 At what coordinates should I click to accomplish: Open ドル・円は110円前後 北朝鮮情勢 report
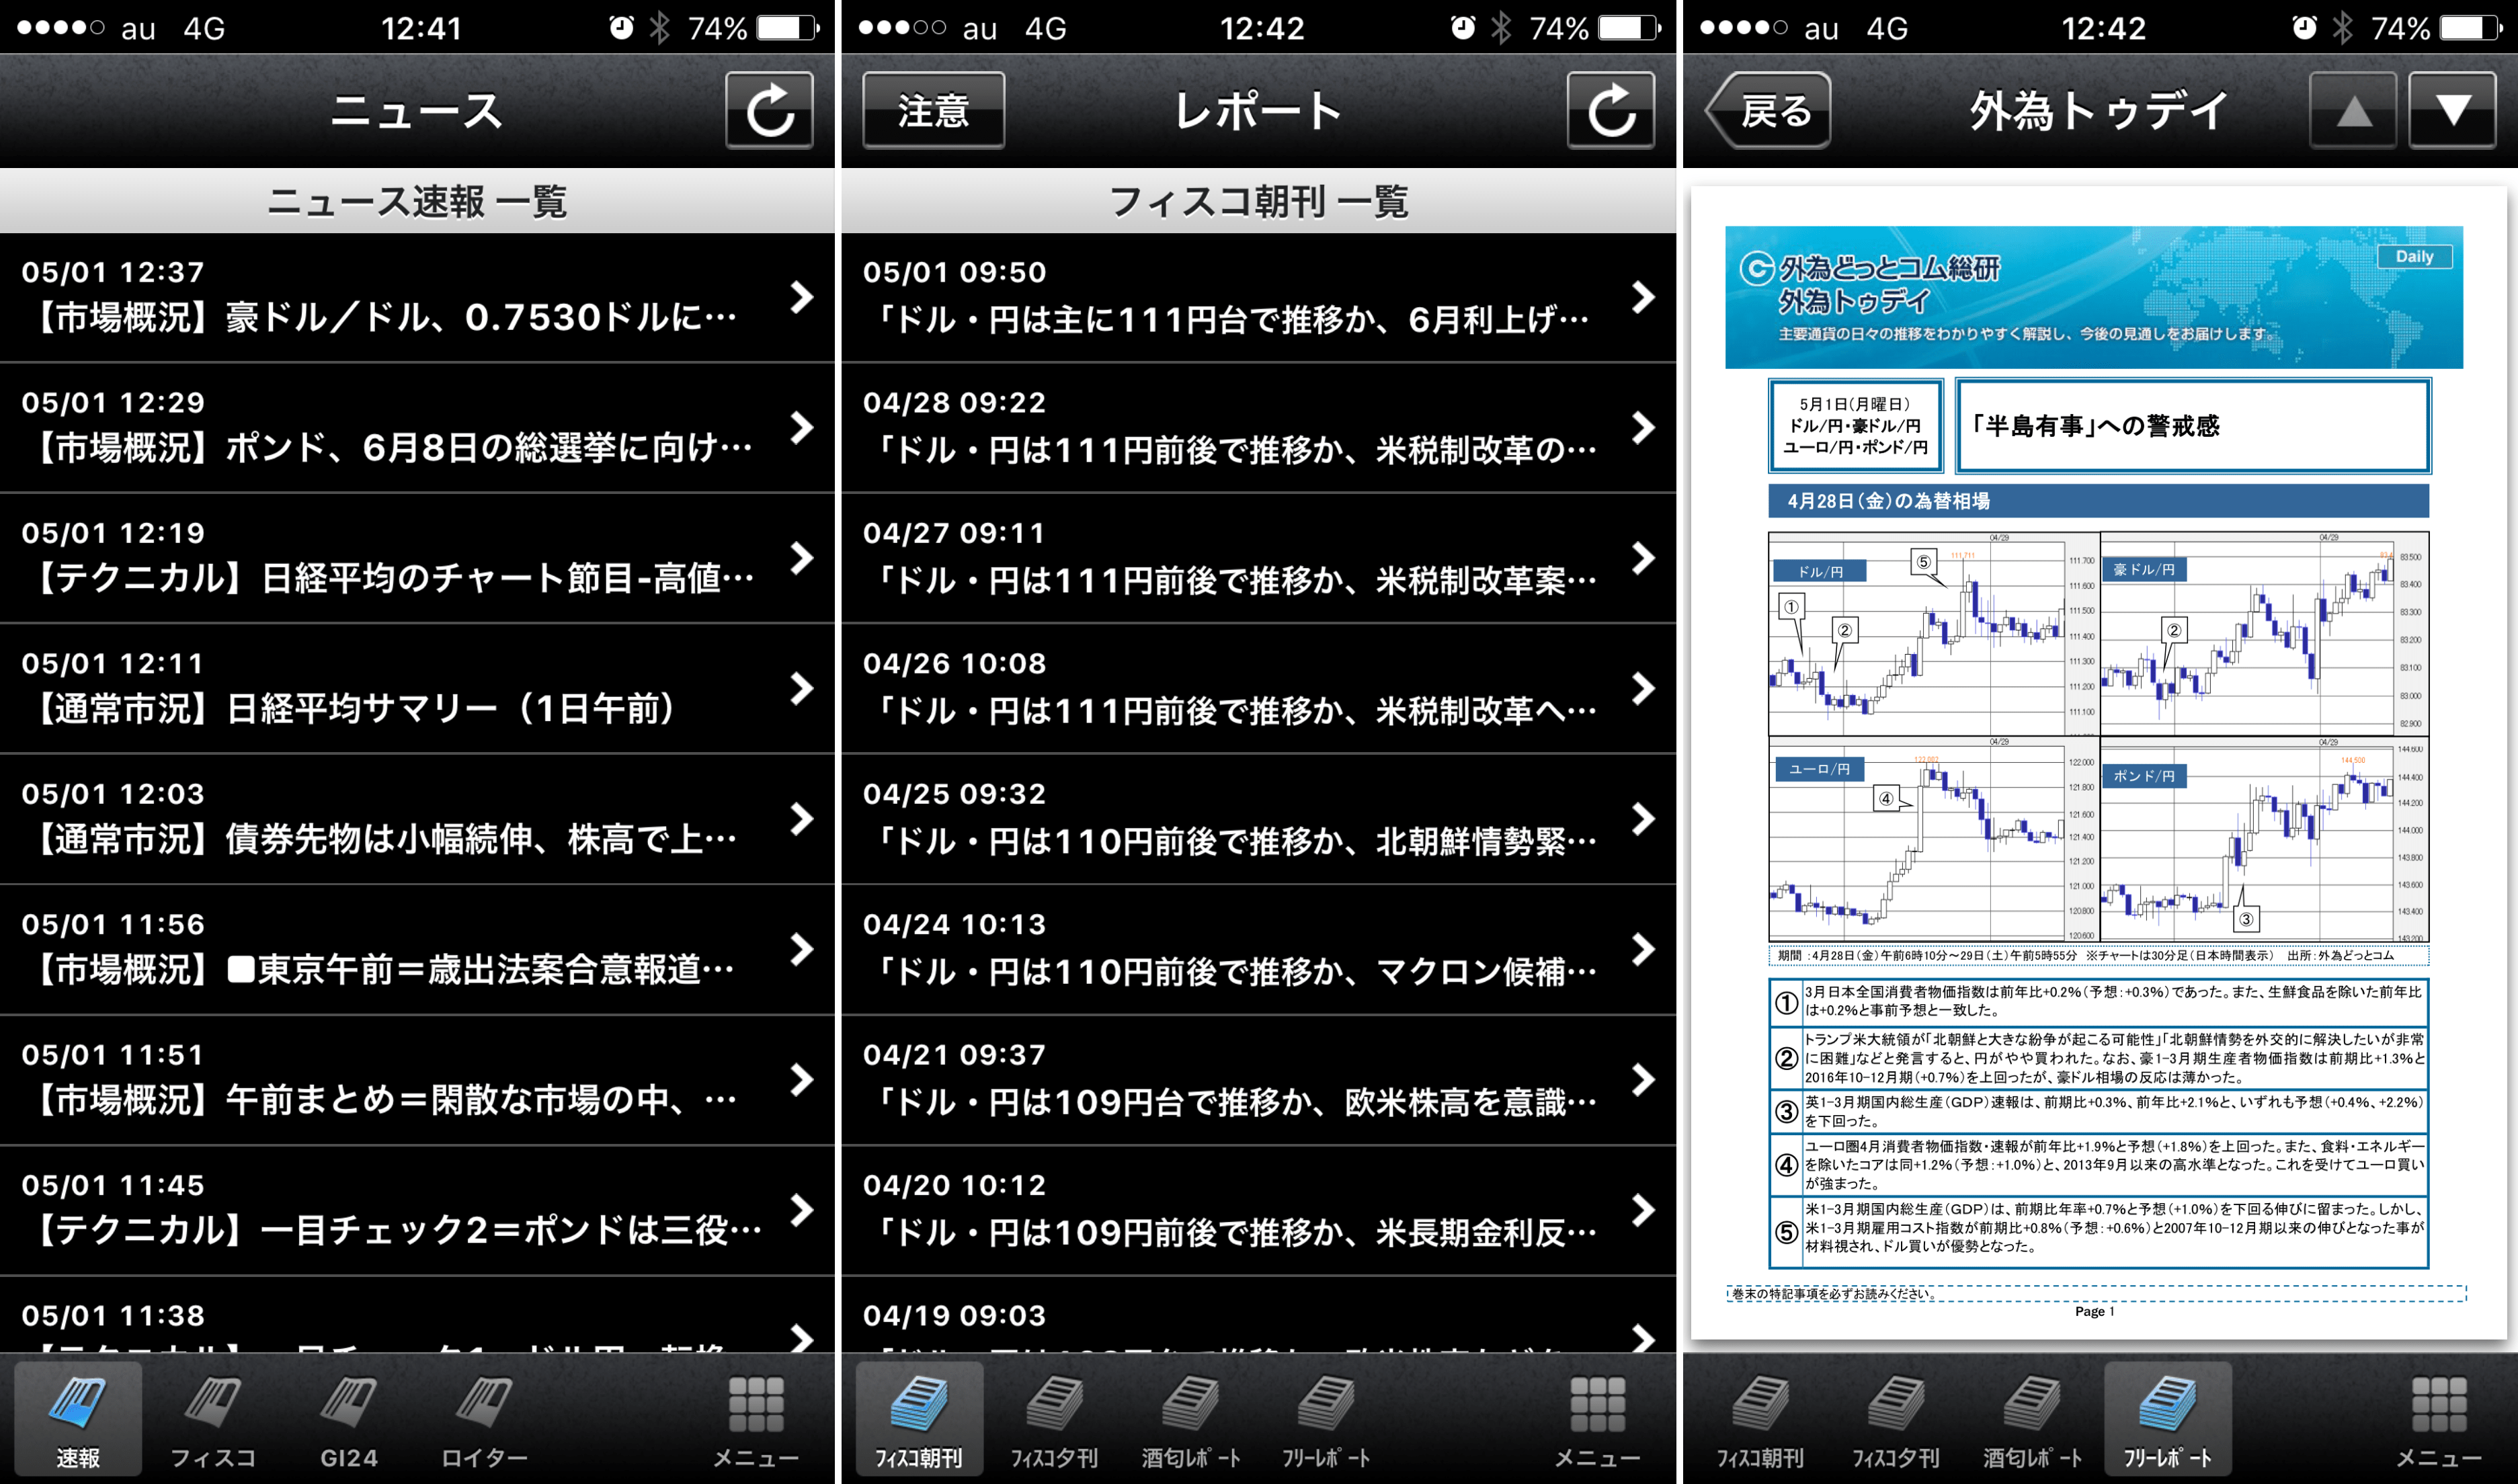tap(1259, 819)
